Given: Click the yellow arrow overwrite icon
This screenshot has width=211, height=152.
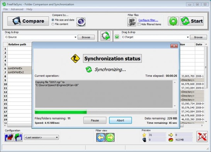Looking at the screenshot, I should [171, 135].
